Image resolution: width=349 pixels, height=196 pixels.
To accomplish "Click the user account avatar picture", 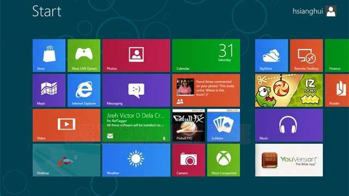I will pos(331,11).
